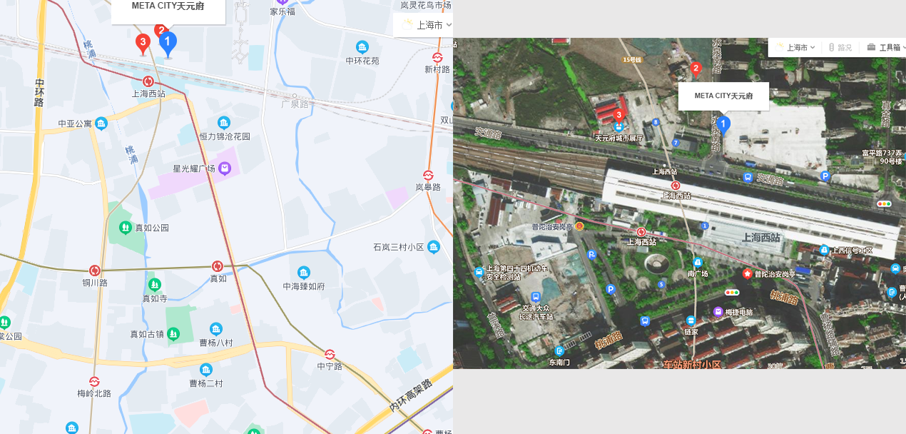Select the 真如 metro station icon
This screenshot has width=906, height=434.
click(x=218, y=266)
